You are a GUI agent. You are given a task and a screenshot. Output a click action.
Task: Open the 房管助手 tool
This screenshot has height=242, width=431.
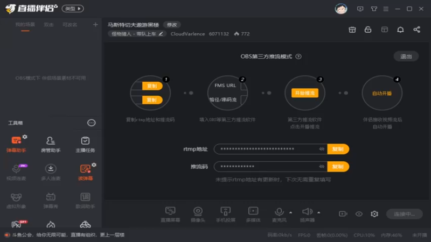51,144
